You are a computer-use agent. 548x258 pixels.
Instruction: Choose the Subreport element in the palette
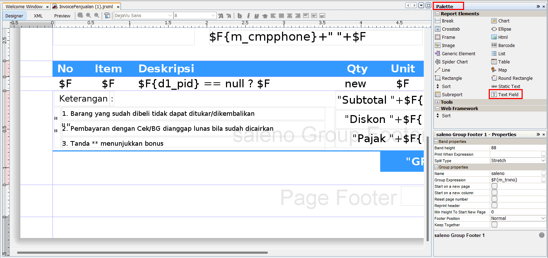pyautogui.click(x=452, y=95)
